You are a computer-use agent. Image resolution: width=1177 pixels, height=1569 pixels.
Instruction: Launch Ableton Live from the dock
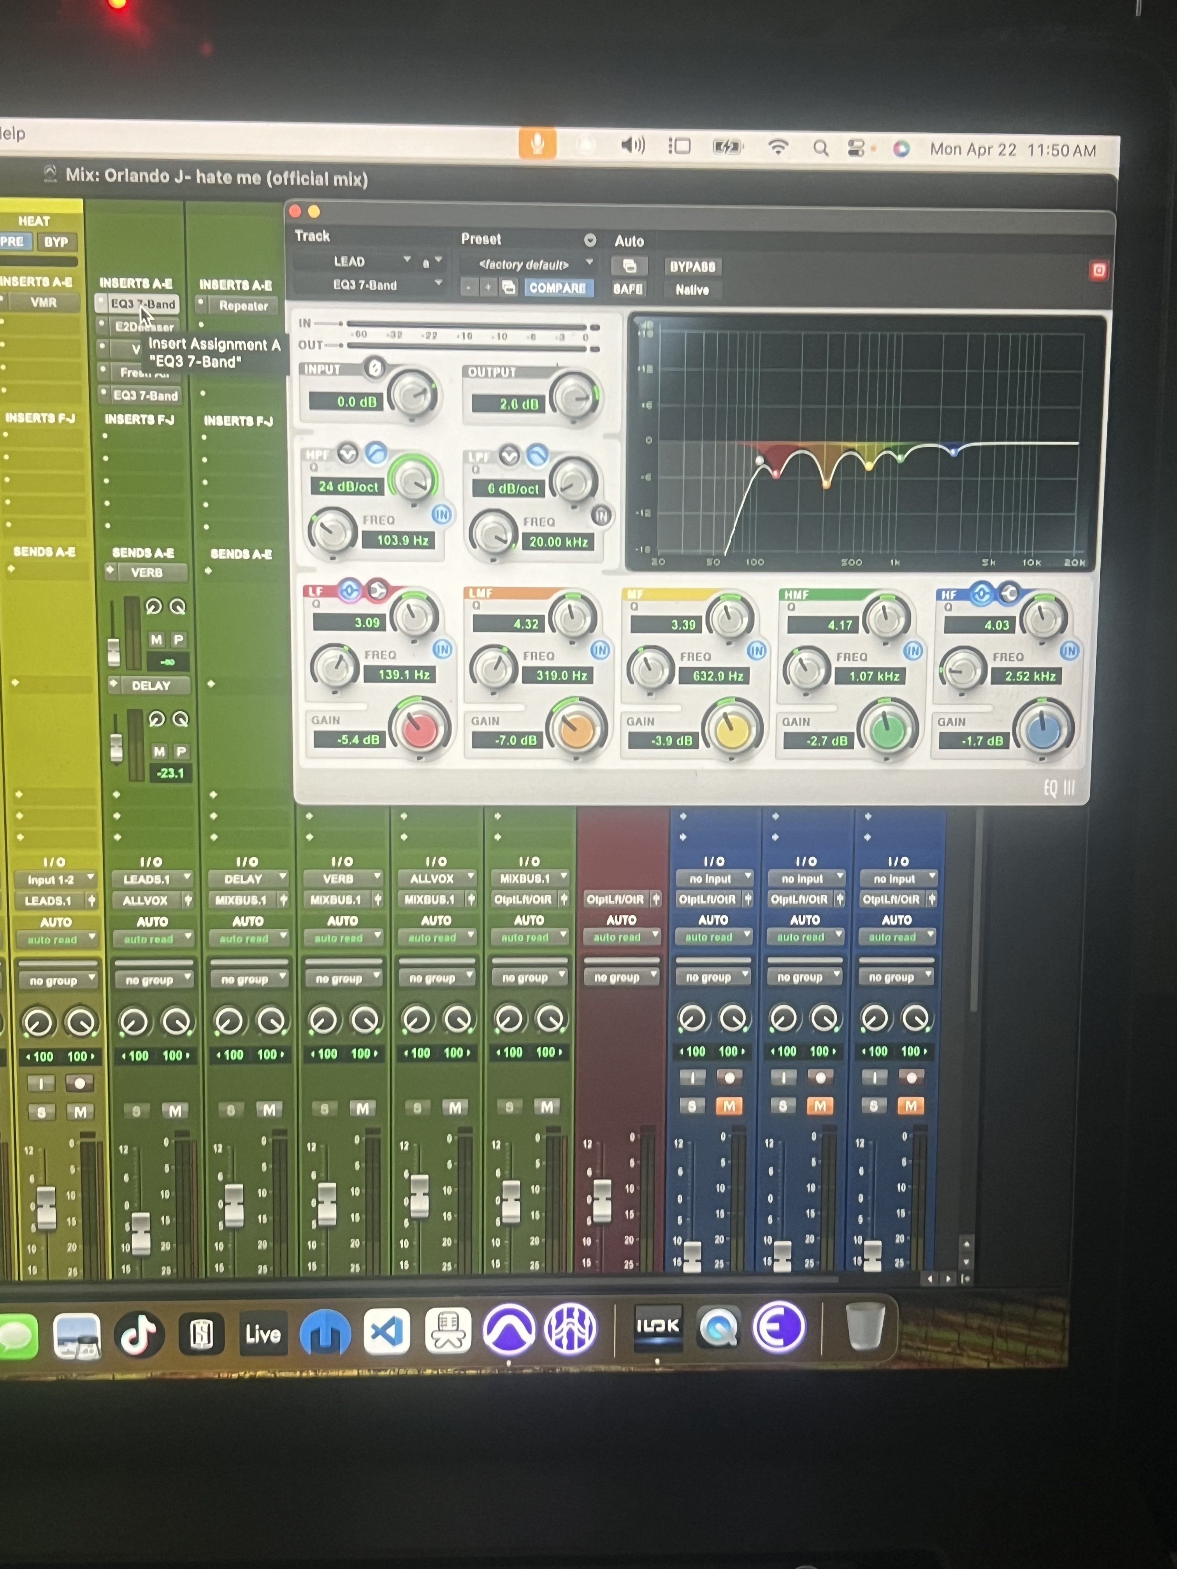point(262,1334)
